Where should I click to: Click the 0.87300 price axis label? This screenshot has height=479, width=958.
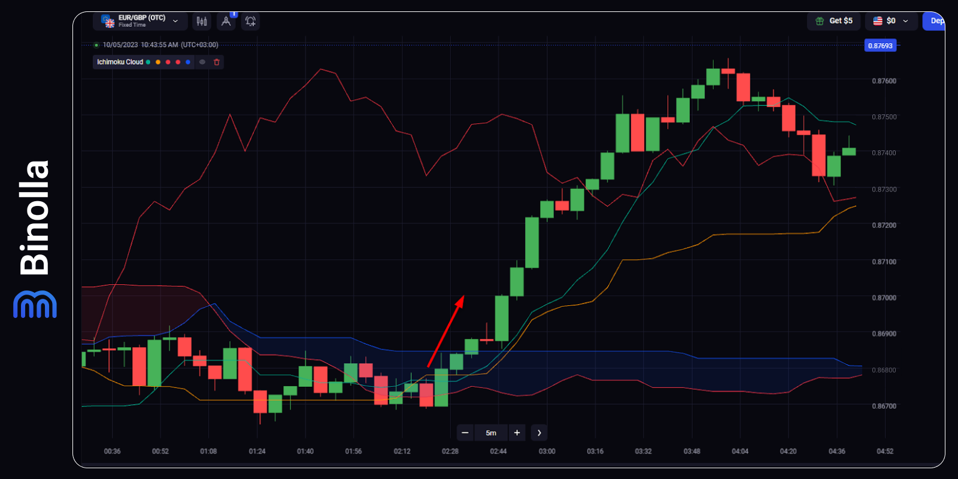(884, 189)
